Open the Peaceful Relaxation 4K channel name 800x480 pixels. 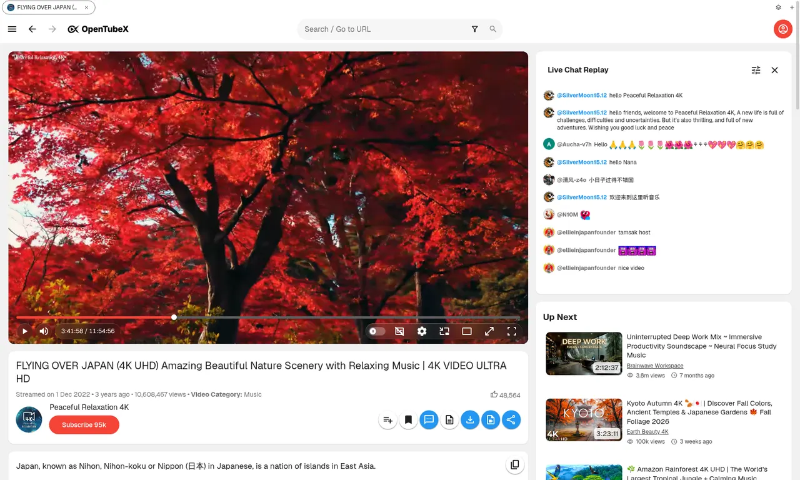pos(89,407)
